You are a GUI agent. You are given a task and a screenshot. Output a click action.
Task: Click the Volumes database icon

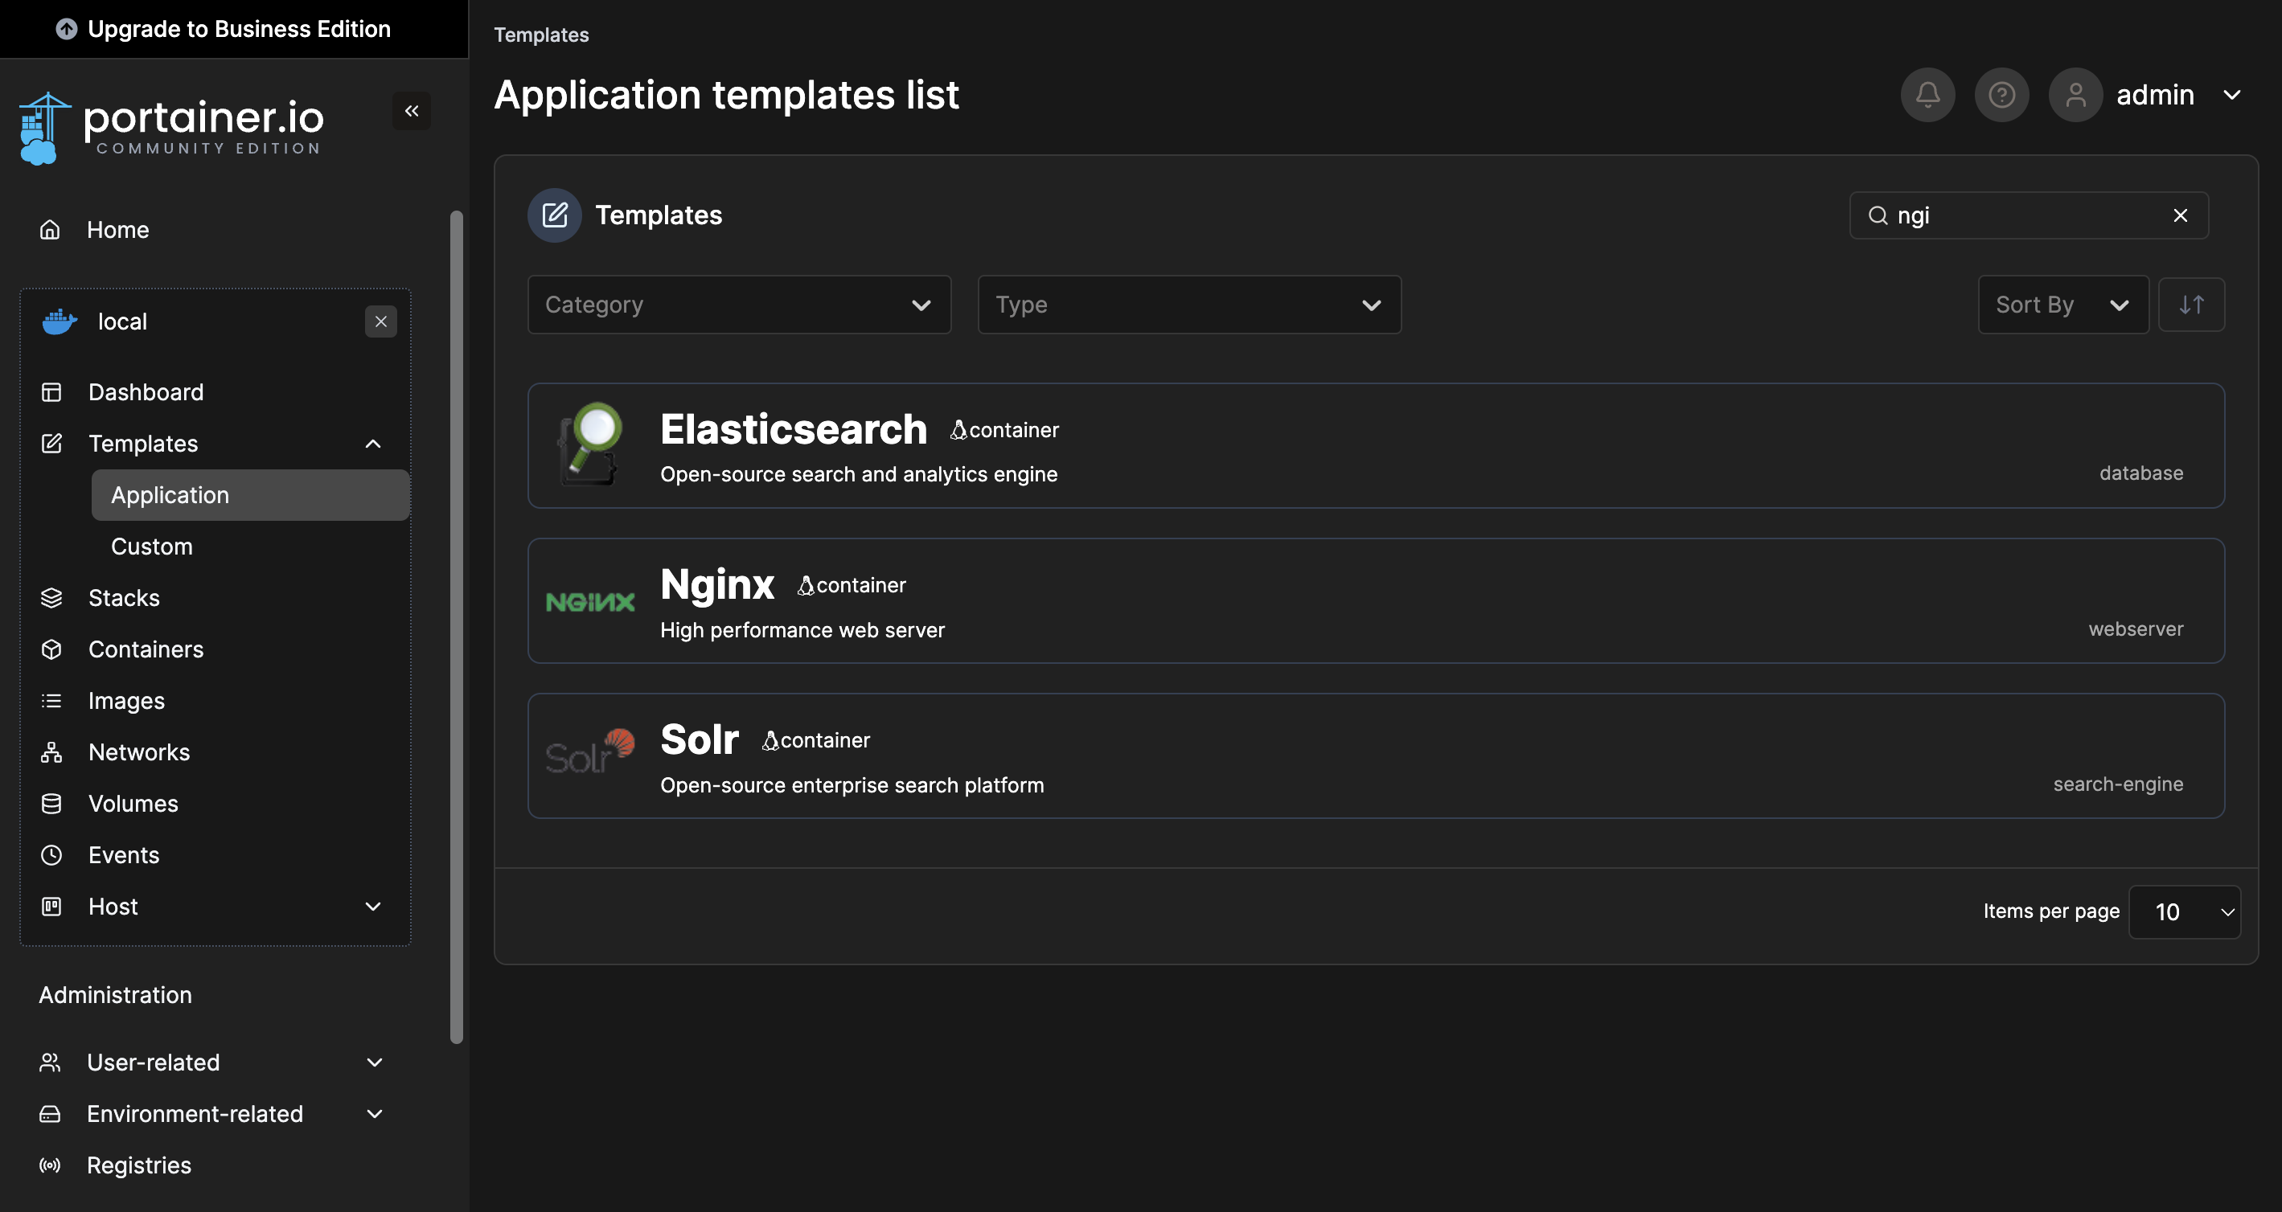point(51,803)
